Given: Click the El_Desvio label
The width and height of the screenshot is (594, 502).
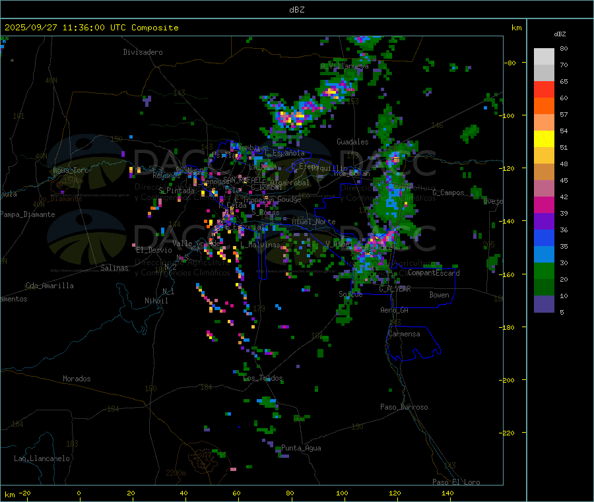Looking at the screenshot, I should 154,250.
